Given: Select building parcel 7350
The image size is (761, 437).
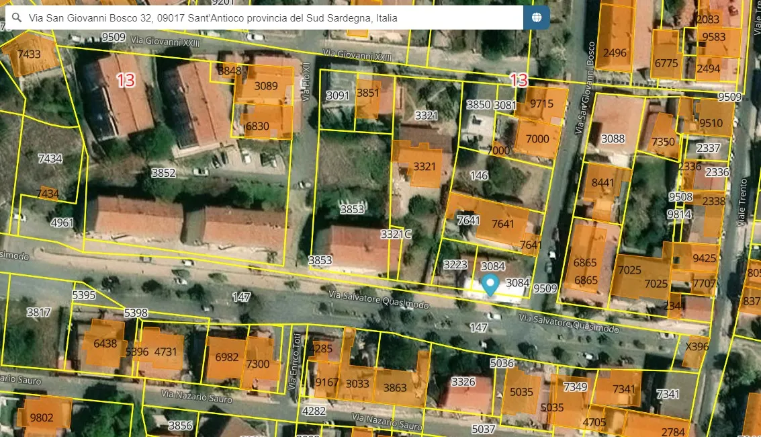Looking at the screenshot, I should 663,137.
